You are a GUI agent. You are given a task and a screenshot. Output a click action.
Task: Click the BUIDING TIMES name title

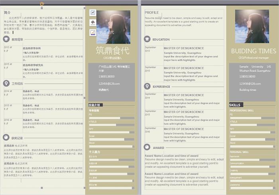[x=253, y=51]
